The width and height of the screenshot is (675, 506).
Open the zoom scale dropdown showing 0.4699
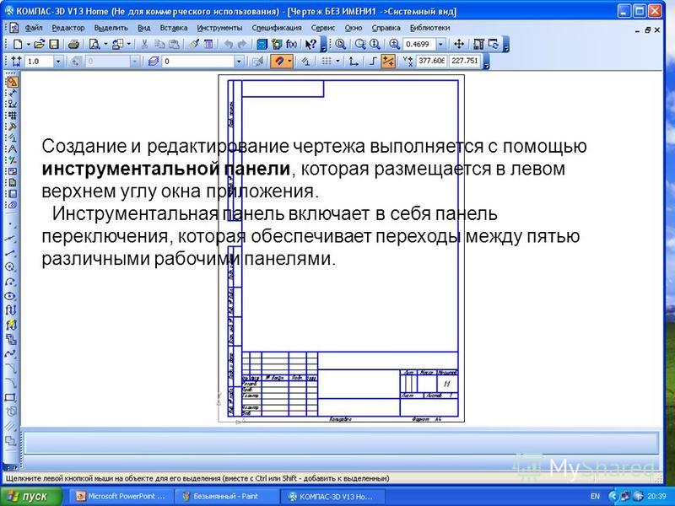(440, 45)
